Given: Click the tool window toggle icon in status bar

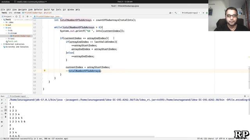Looking at the screenshot, I should point(2,138).
